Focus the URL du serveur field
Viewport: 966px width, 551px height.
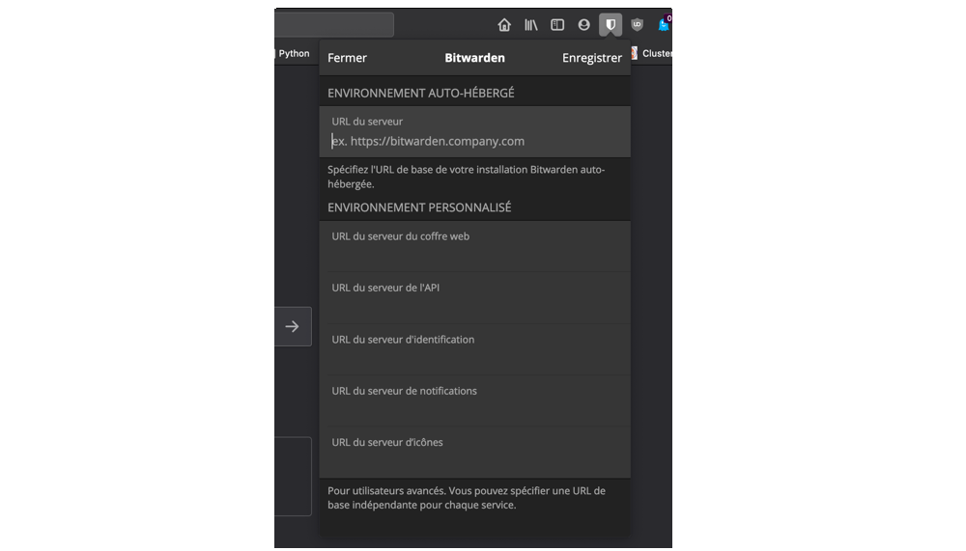pos(475,132)
